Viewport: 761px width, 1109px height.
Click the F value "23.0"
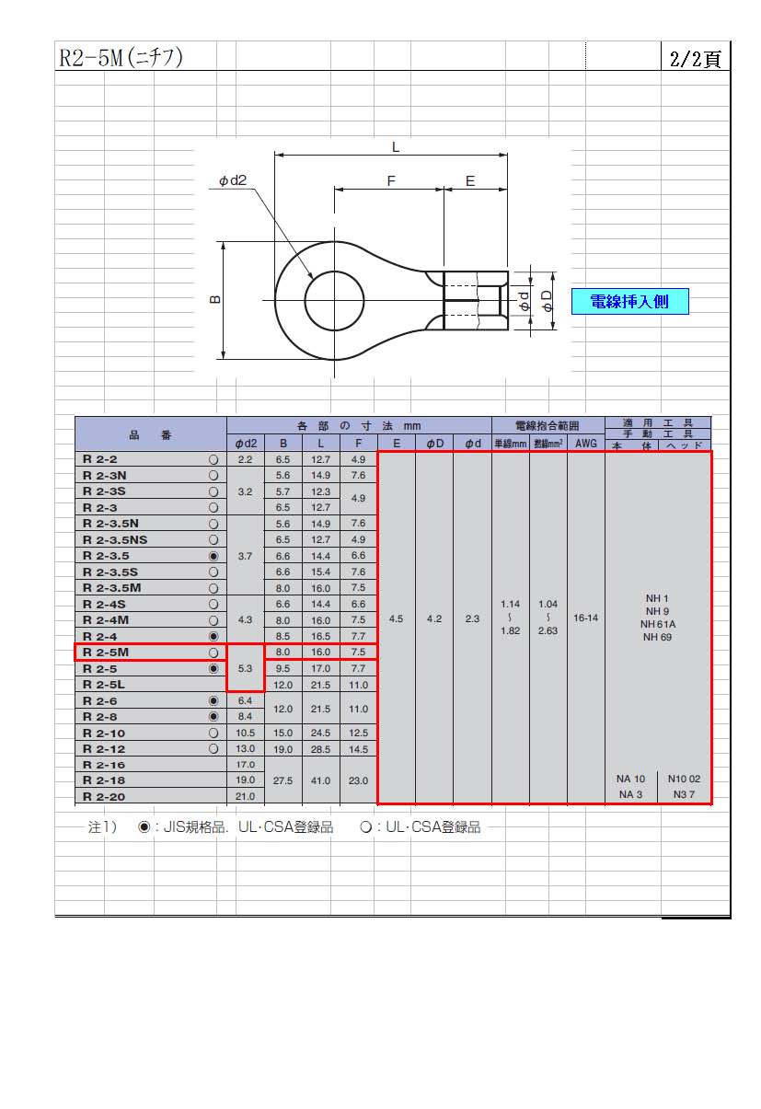pos(359,780)
